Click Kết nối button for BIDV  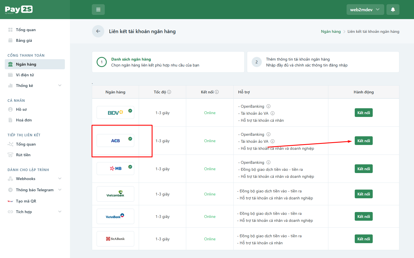(x=364, y=113)
